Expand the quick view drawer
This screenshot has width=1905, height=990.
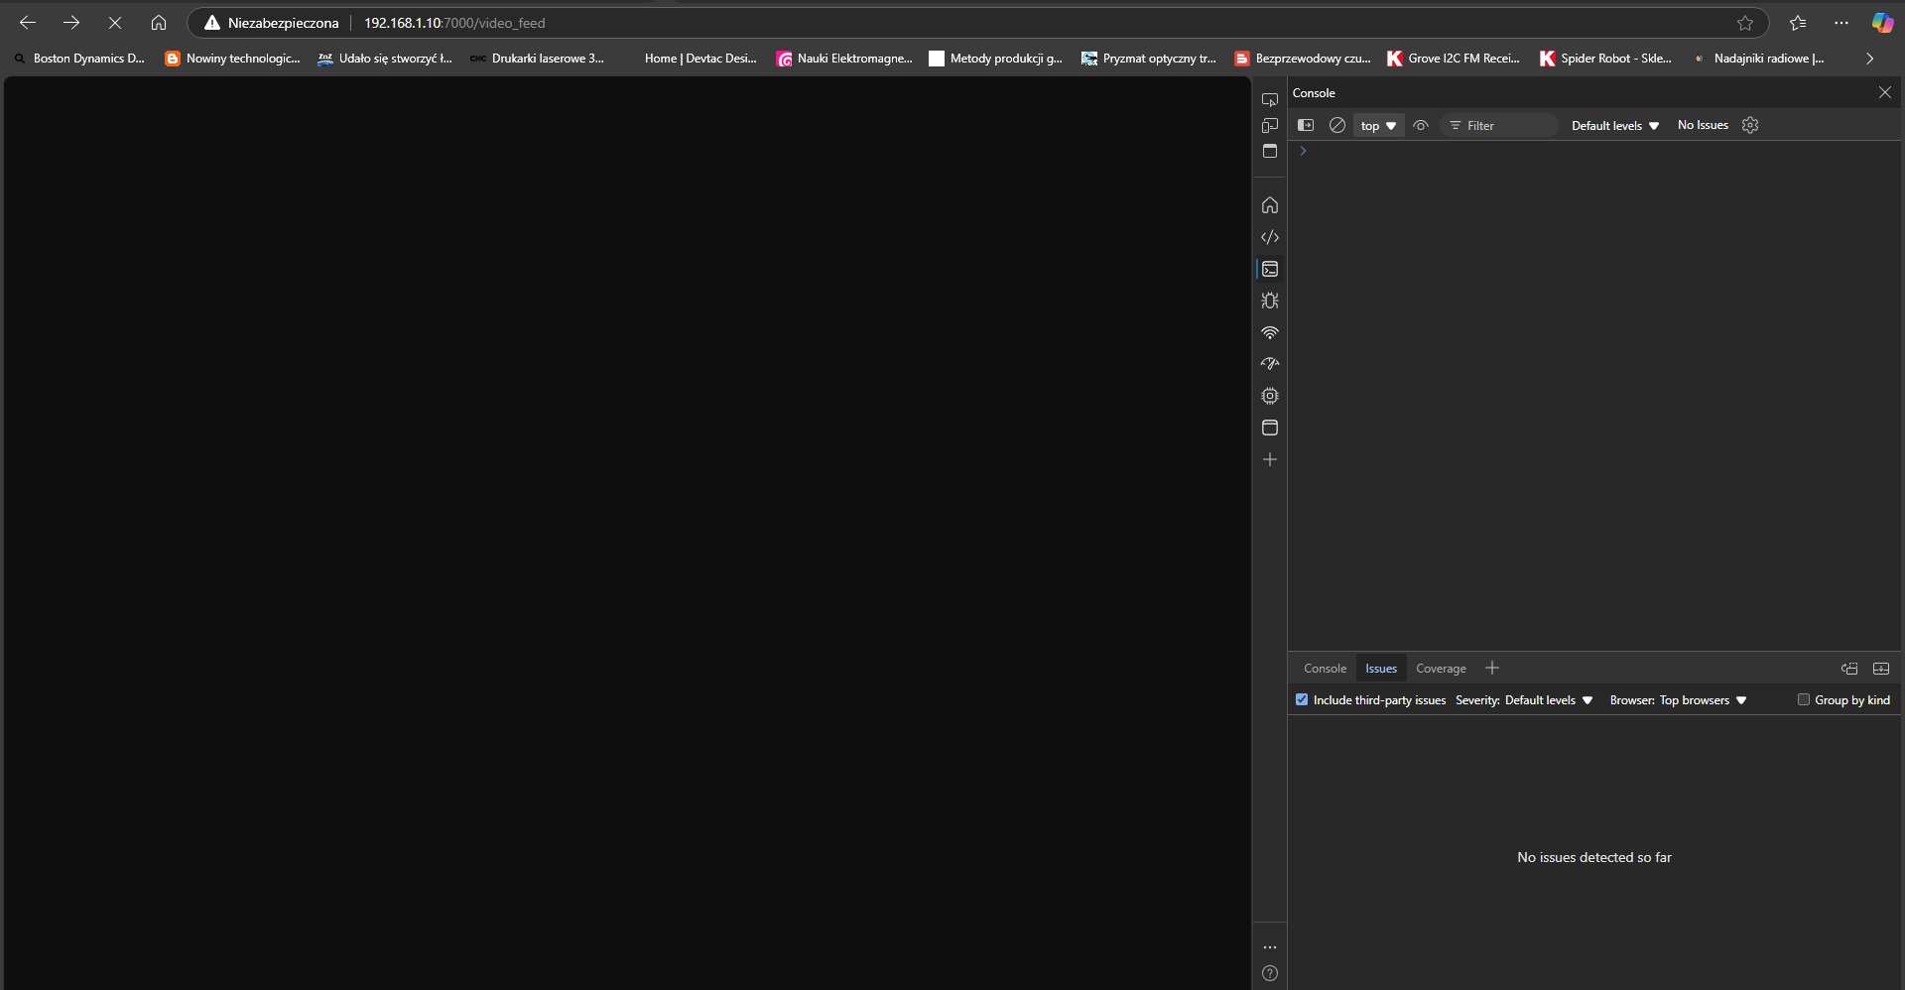click(x=1881, y=669)
